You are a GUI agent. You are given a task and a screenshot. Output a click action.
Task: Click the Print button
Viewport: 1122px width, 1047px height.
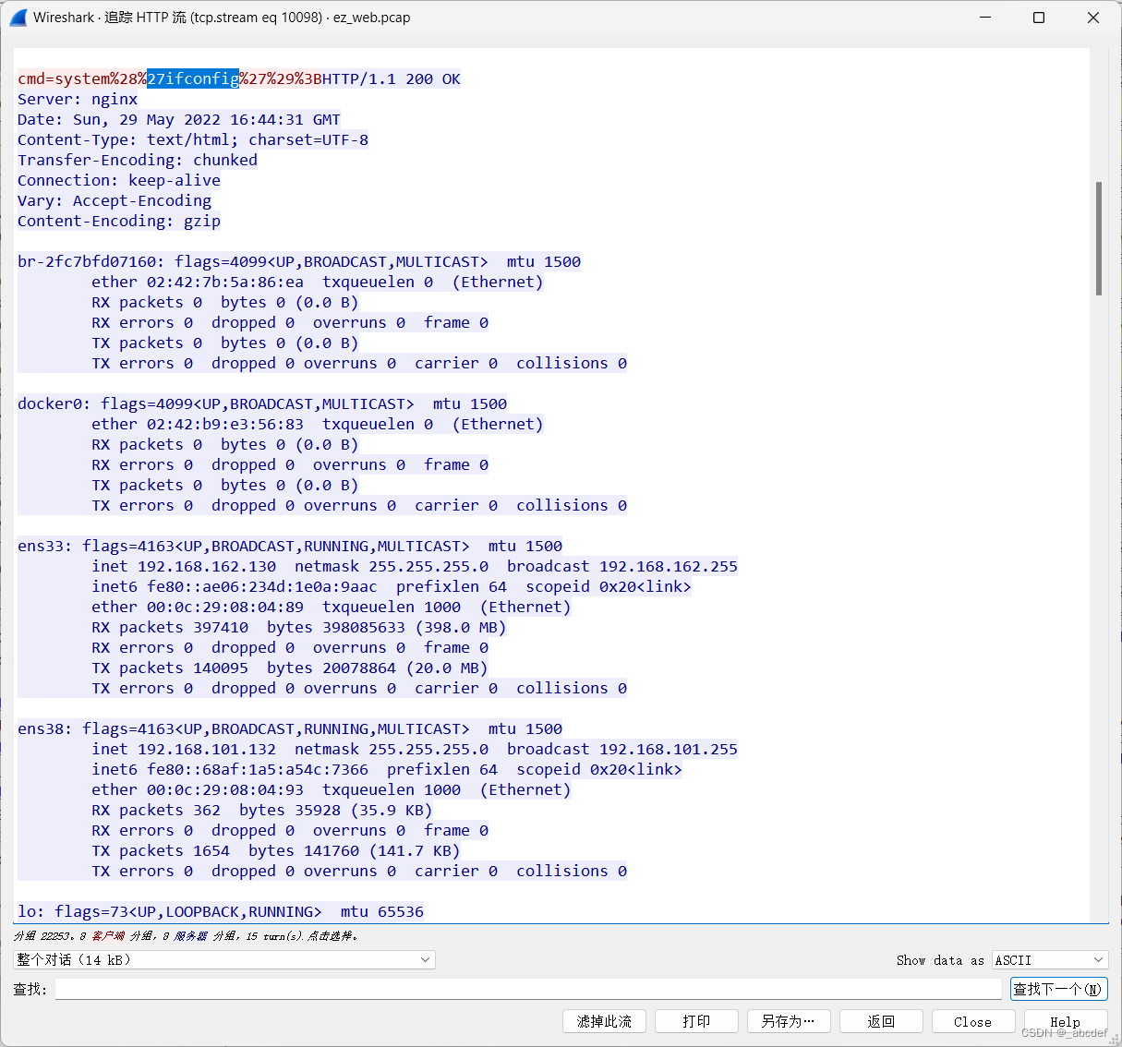[x=696, y=1021]
